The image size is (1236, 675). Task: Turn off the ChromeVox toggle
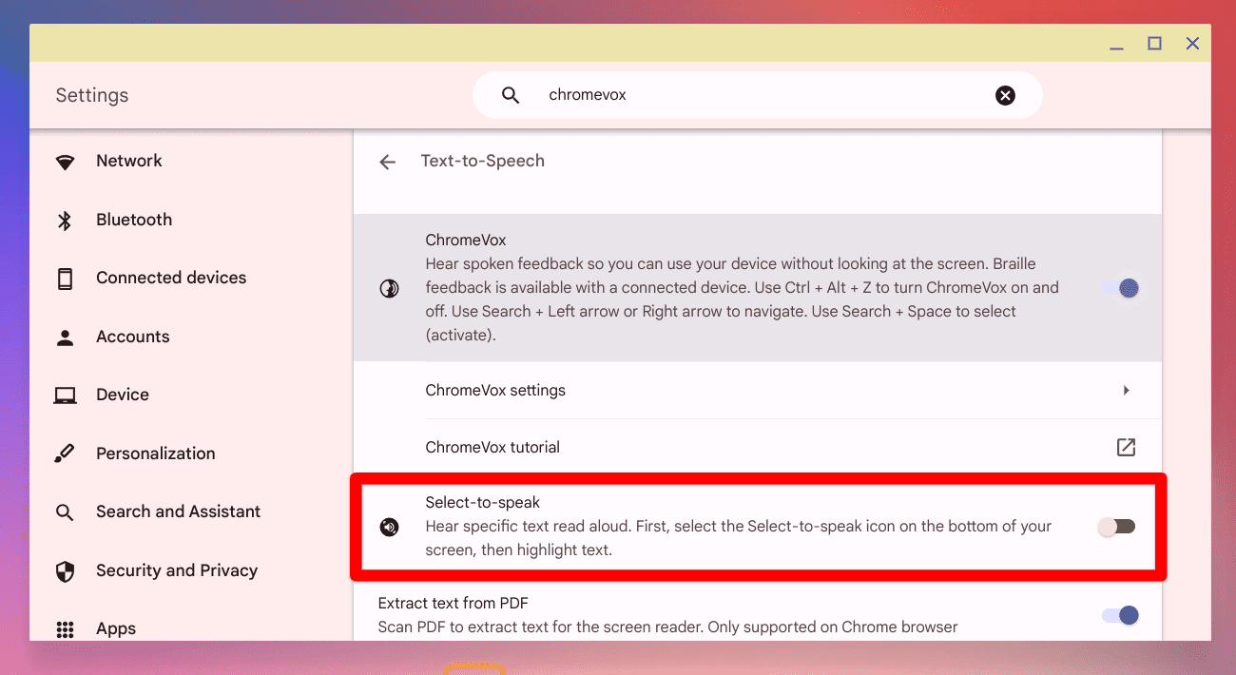click(1120, 288)
